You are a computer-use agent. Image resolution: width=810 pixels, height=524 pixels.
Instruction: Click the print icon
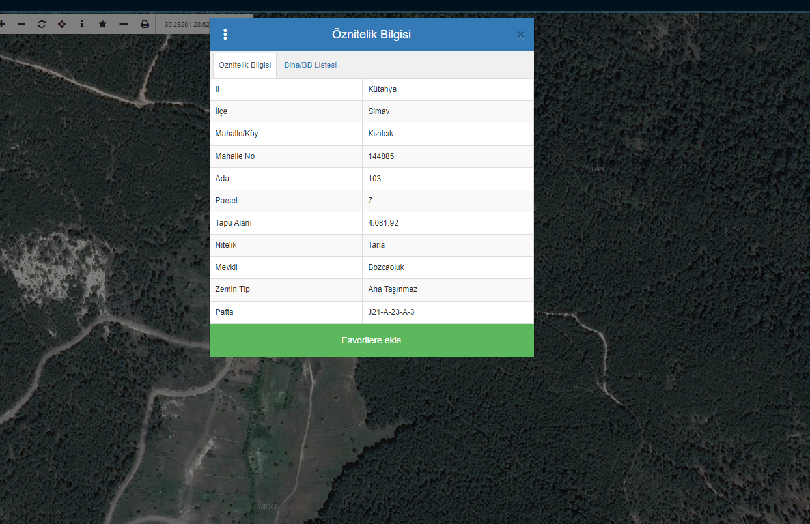pyautogui.click(x=145, y=24)
